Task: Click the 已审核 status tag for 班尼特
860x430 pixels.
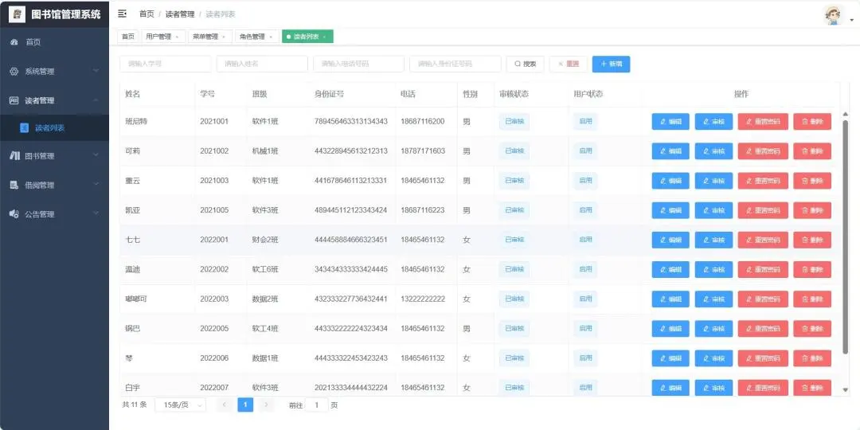Action: click(x=514, y=122)
